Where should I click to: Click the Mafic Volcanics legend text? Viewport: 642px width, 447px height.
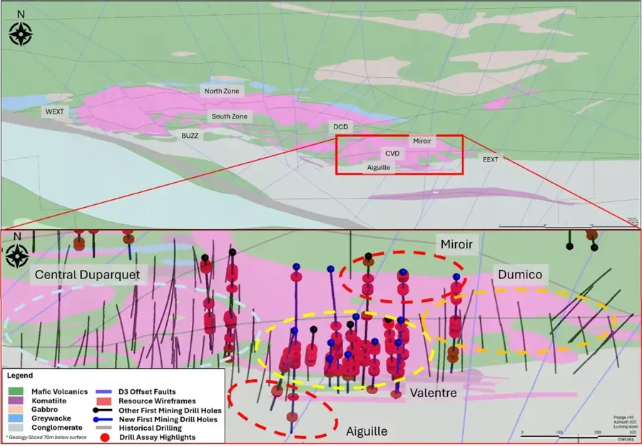click(x=59, y=392)
